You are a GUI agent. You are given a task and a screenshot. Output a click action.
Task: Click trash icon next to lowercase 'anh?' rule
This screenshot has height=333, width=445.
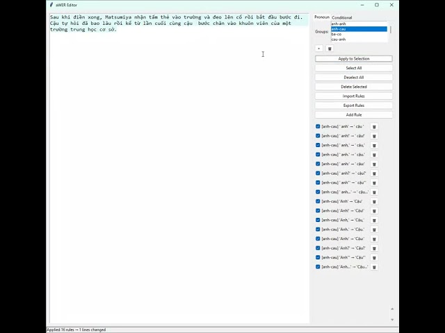pyautogui.click(x=374, y=173)
